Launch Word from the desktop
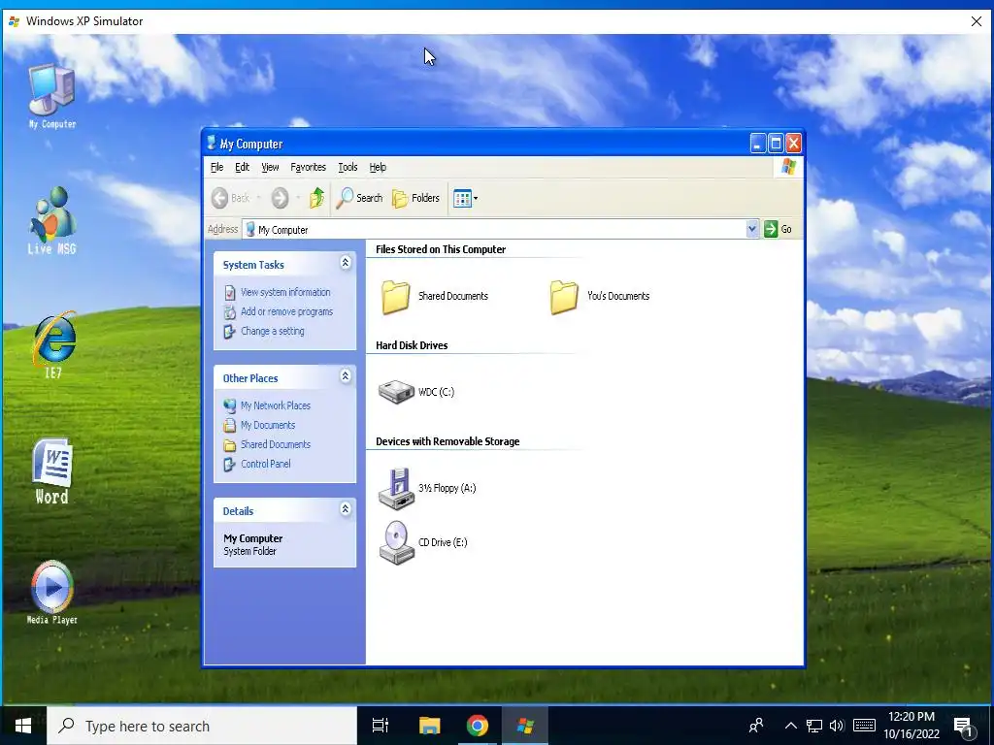Image resolution: width=994 pixels, height=745 pixels. 52,471
